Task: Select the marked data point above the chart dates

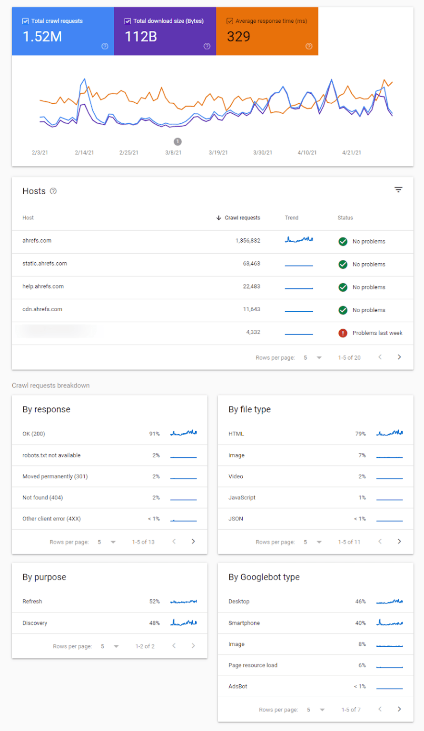Action: pos(177,141)
